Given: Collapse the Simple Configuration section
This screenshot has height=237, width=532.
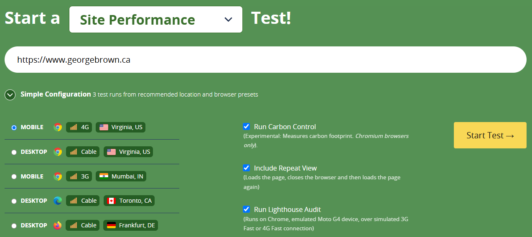Looking at the screenshot, I should pos(10,95).
